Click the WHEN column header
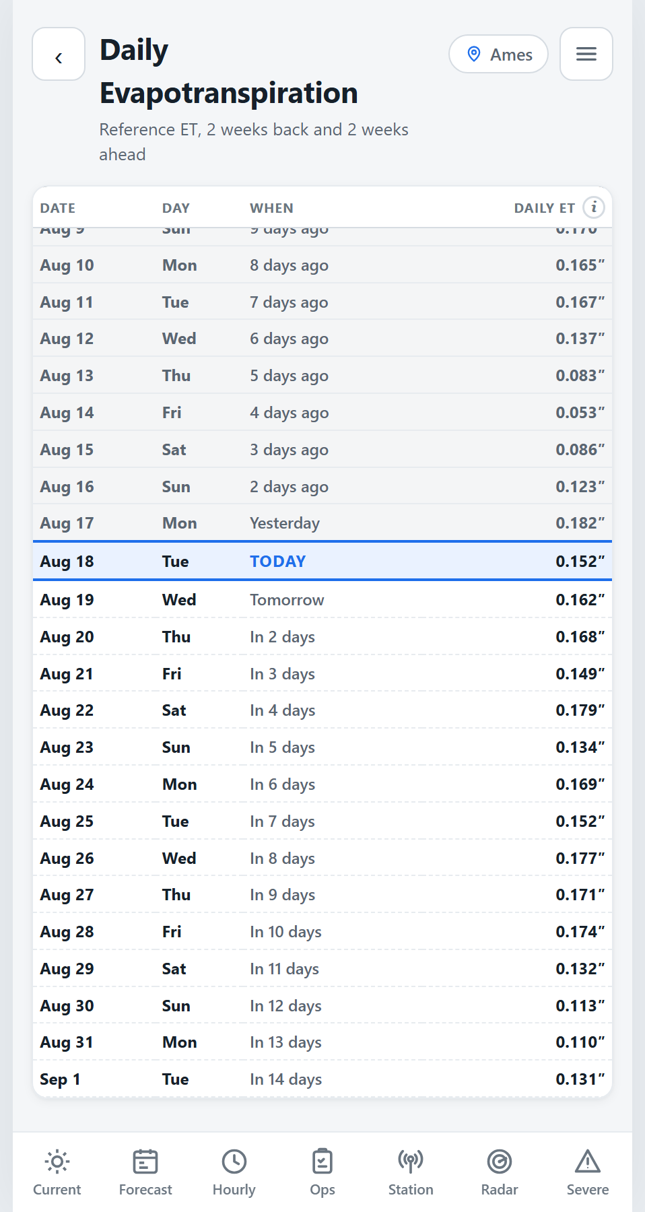This screenshot has height=1212, width=645. coord(272,208)
